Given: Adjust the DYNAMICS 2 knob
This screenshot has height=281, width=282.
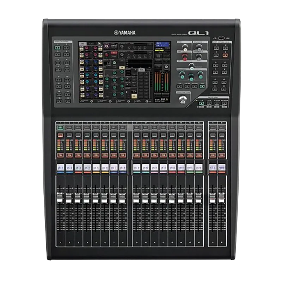Looking at the screenshot, I should coord(198,57).
